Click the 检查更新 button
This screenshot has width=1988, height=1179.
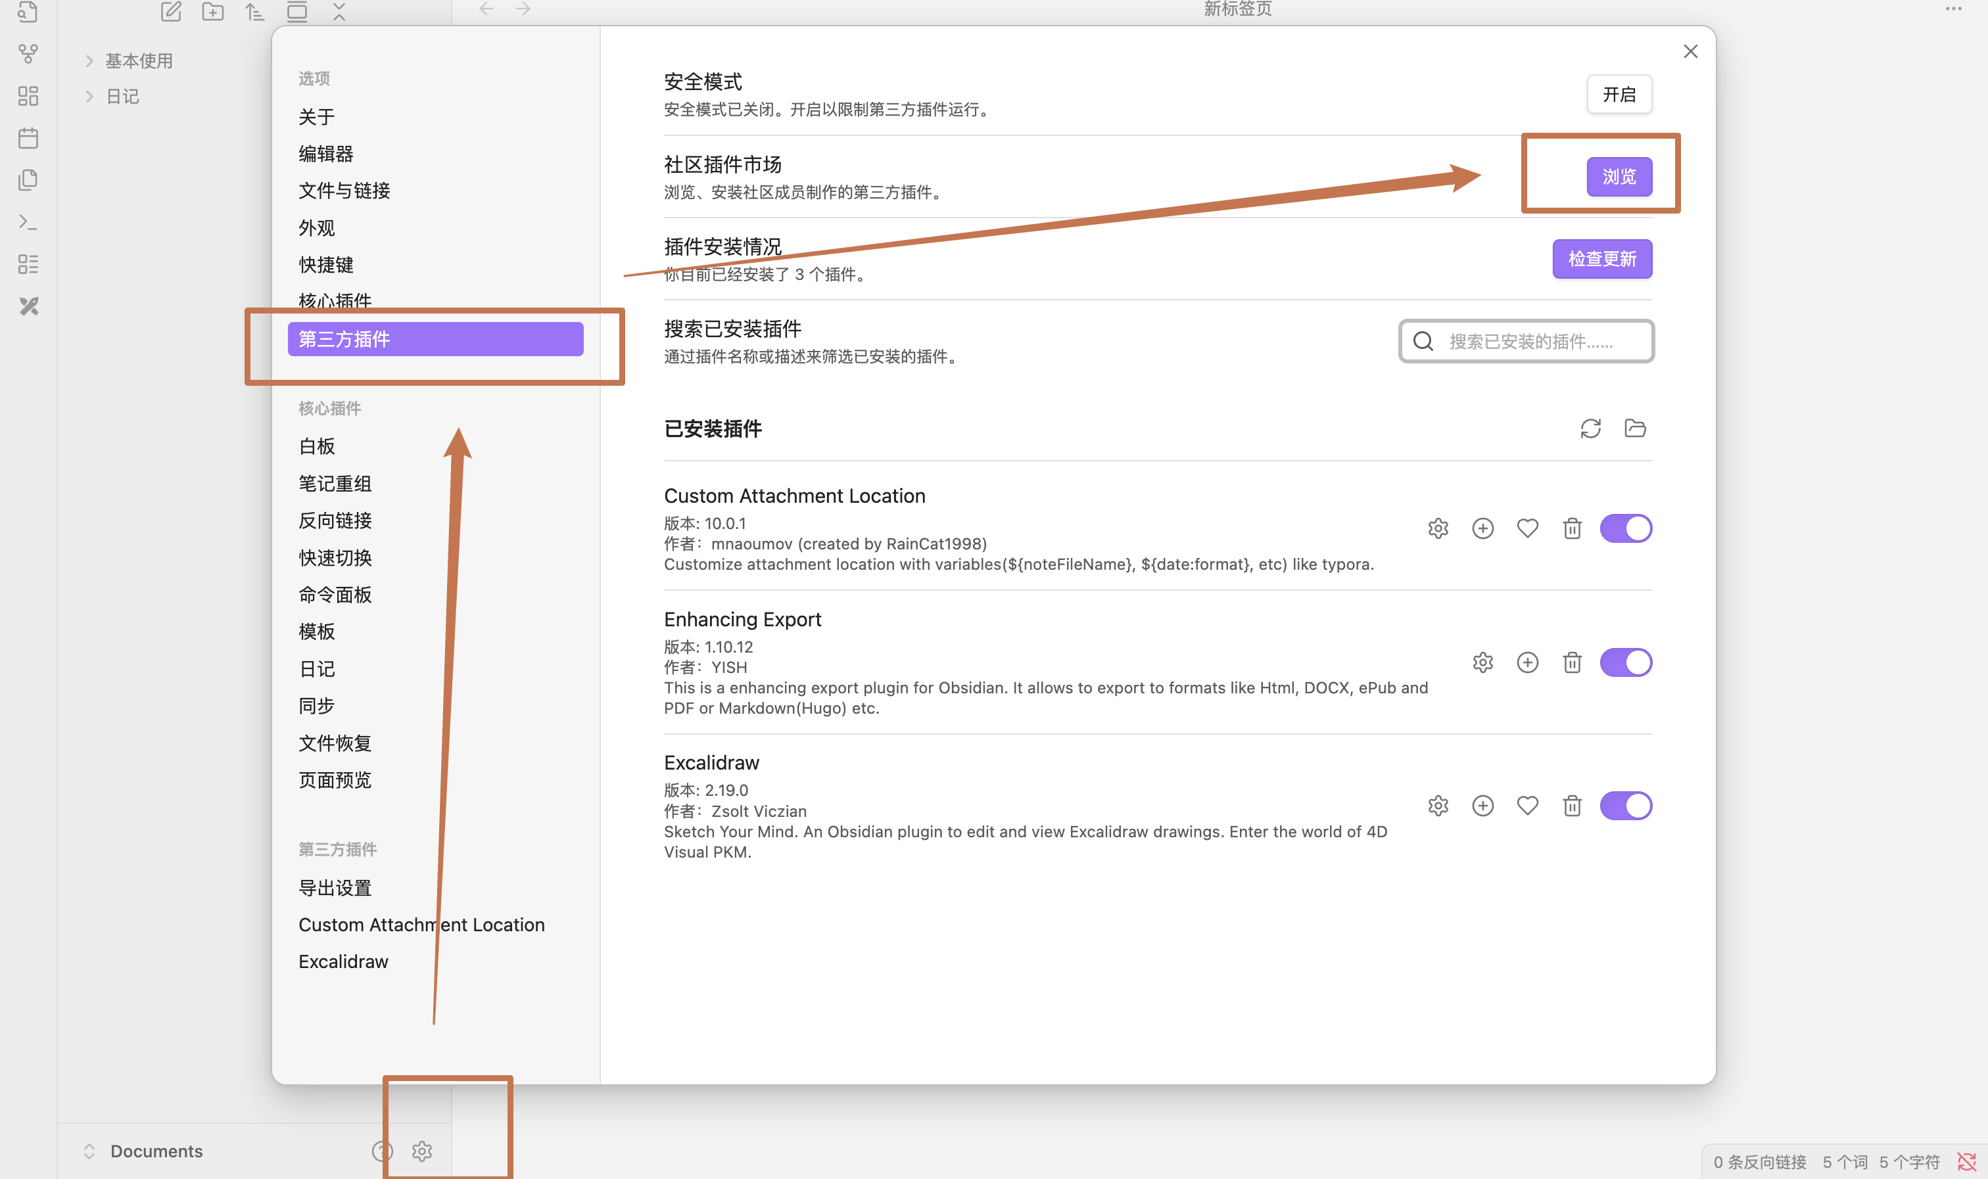[1601, 259]
